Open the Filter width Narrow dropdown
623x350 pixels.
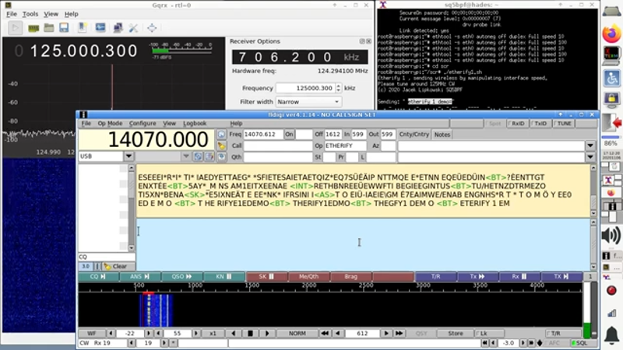(308, 102)
